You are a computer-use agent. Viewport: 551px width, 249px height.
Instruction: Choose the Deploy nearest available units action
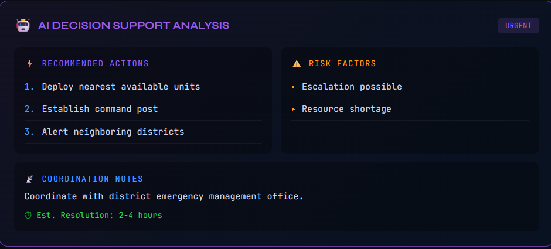[x=121, y=87]
